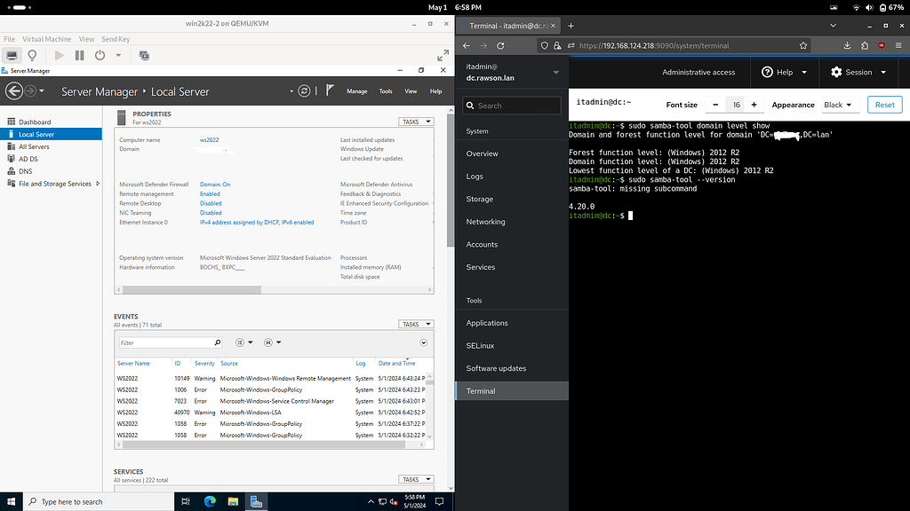Run the virtual machine with the play icon

(59, 55)
